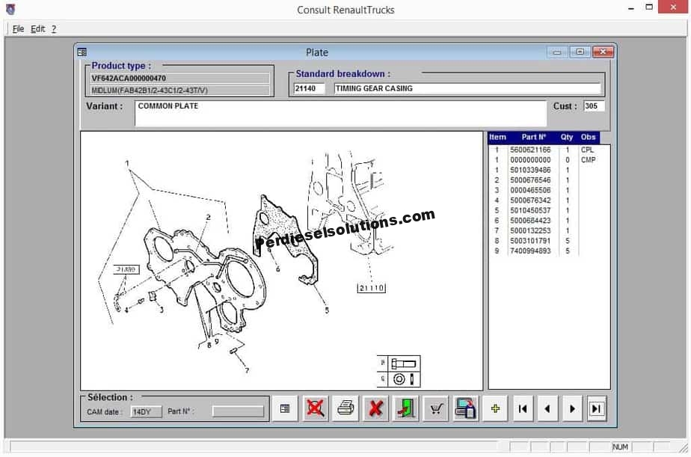Select part number 5003101791

point(530,241)
